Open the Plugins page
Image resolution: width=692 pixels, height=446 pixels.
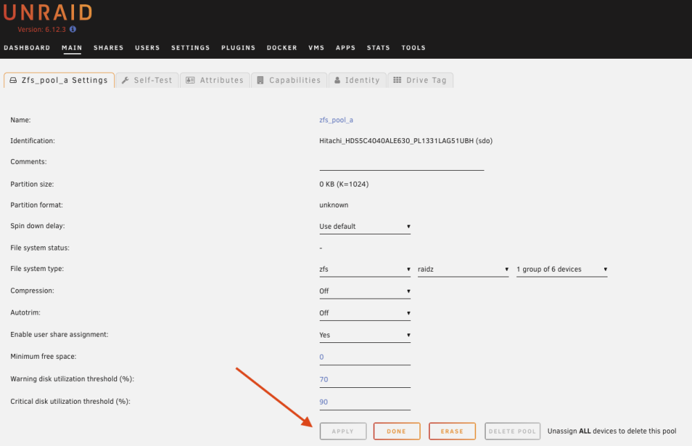tap(238, 48)
